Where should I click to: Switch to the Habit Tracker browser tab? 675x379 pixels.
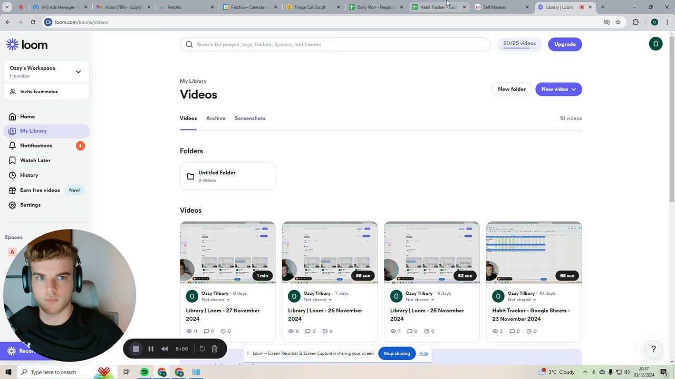click(x=439, y=7)
